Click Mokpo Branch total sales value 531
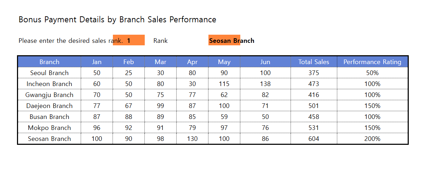This screenshot has width=436, height=171. point(314,128)
